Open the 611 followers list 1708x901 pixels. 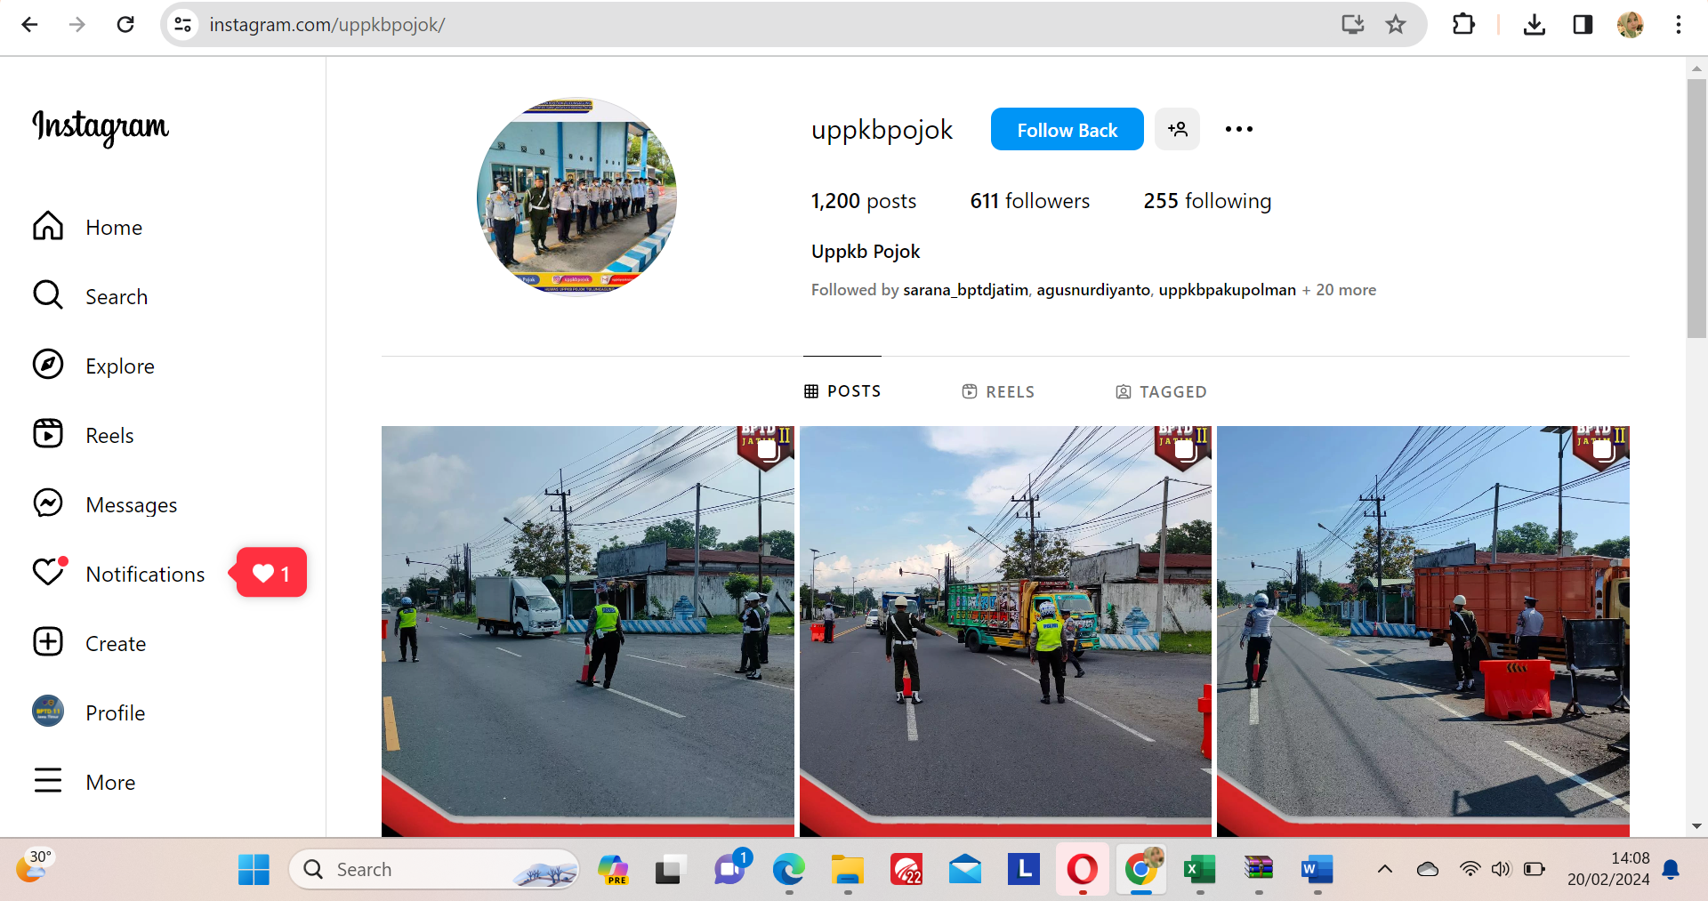tap(1029, 201)
